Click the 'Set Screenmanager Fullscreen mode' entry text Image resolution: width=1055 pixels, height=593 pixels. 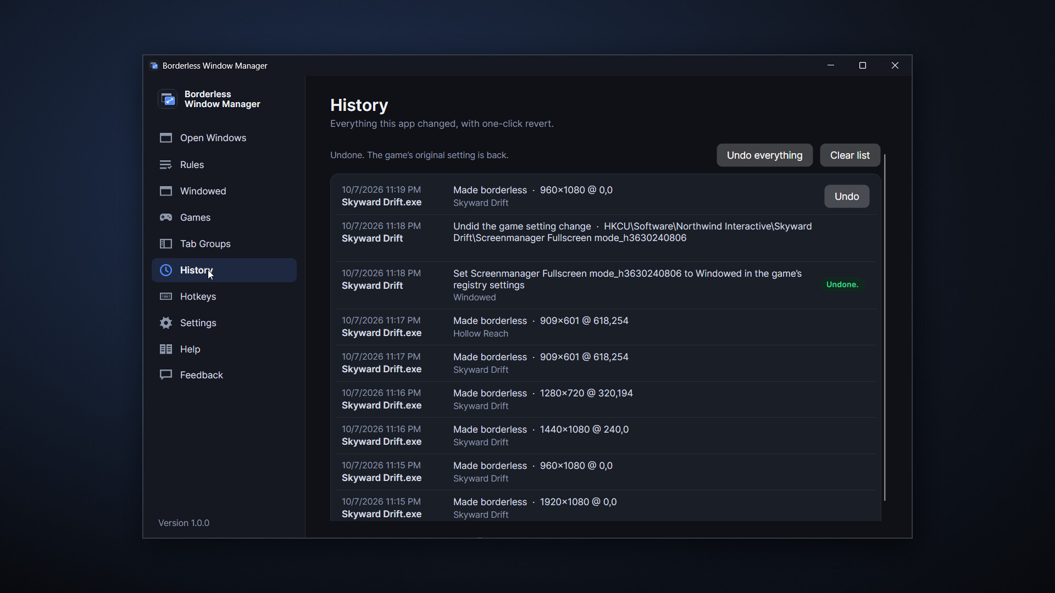[627, 279]
